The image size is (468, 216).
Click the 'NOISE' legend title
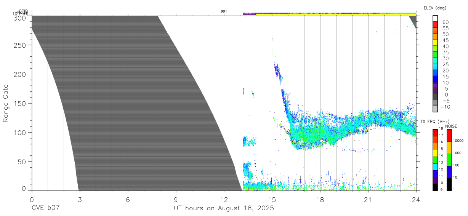click(451, 126)
